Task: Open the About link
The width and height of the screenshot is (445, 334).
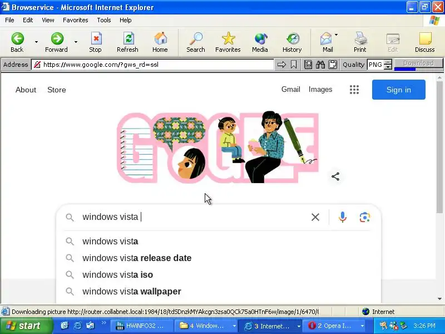Action: click(x=26, y=90)
